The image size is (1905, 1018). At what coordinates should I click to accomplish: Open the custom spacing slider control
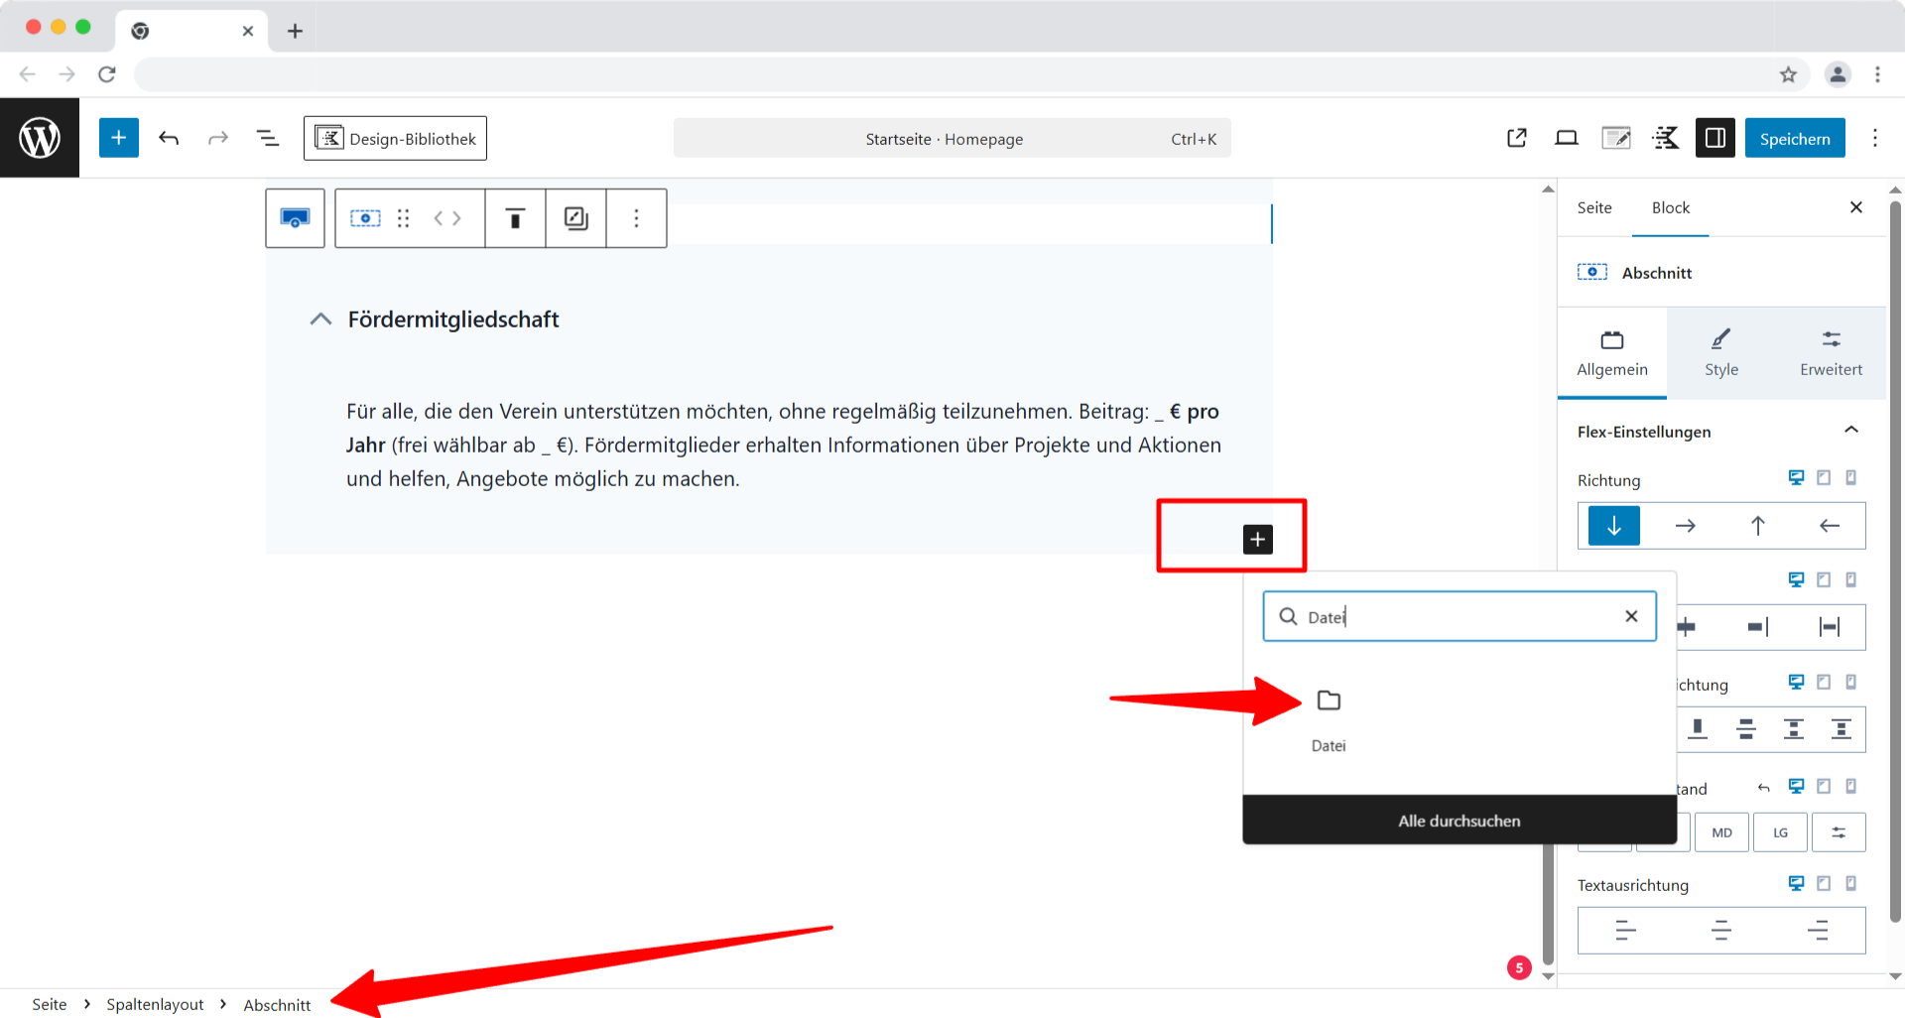click(1839, 831)
